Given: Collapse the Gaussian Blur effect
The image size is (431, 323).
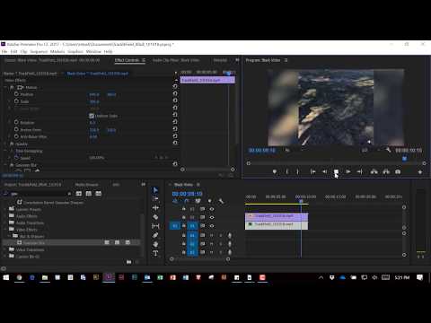Looking at the screenshot, I should (5, 165).
